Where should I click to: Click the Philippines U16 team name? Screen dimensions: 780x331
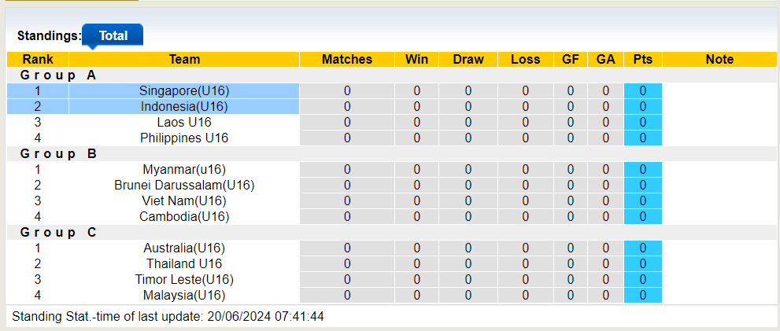pos(184,138)
